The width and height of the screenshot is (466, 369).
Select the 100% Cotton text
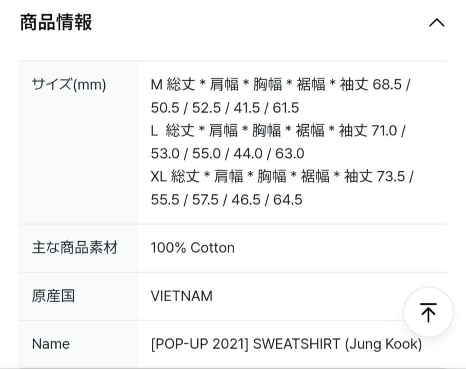192,248
